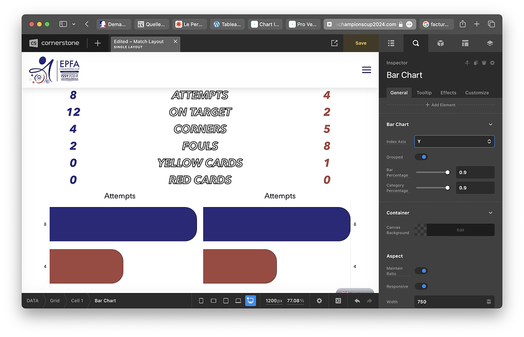Open the Index Axis dropdown
The image size is (524, 337).
(454, 141)
